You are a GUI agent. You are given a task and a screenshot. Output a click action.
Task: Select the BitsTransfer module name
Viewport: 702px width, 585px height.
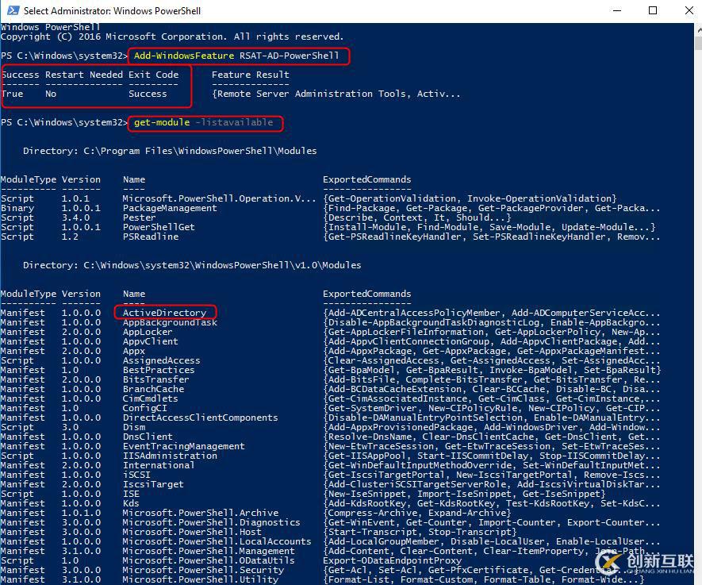[x=155, y=379]
